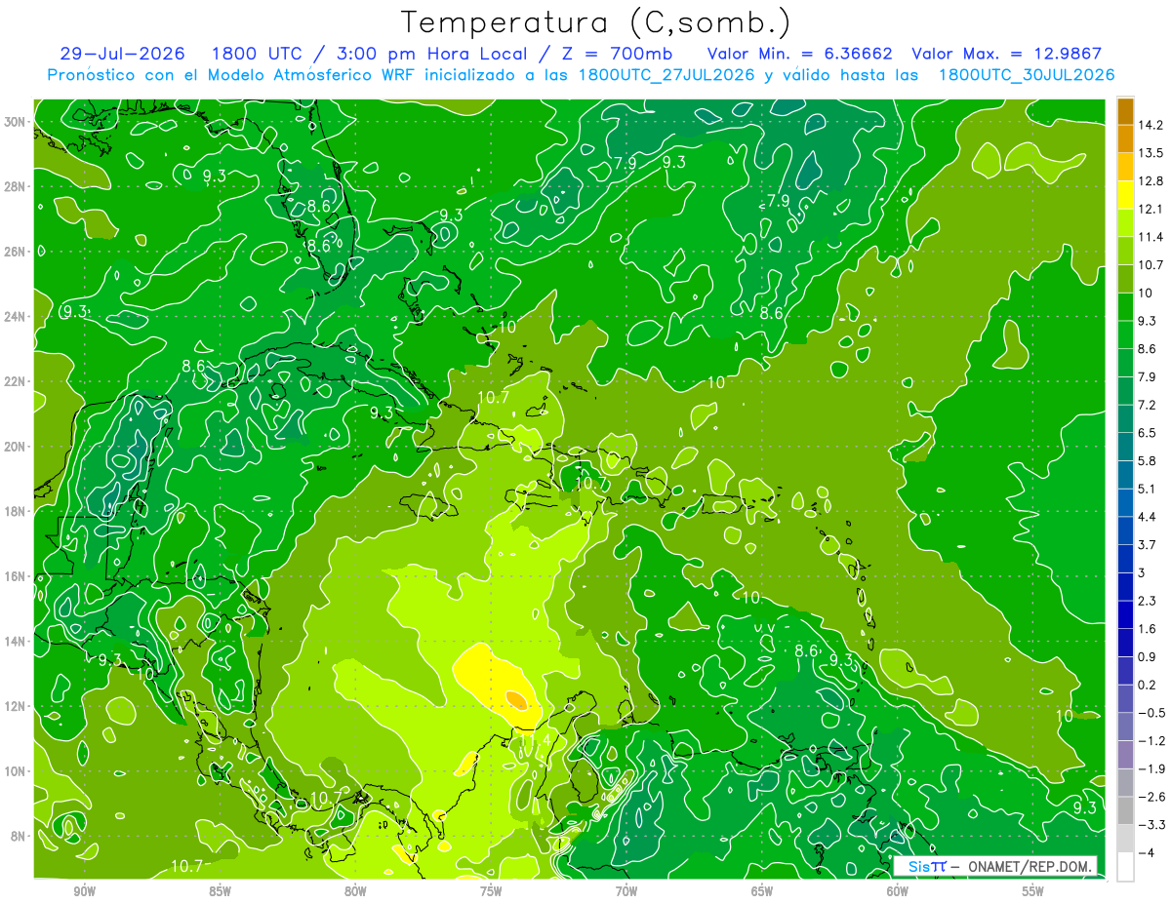Click the SisPI – ONAMET/REP.DOM. logo box
The width and height of the screenshot is (1171, 904).
tap(995, 866)
